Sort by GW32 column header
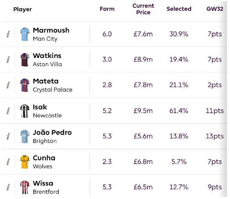The image size is (230, 199). pos(215,9)
